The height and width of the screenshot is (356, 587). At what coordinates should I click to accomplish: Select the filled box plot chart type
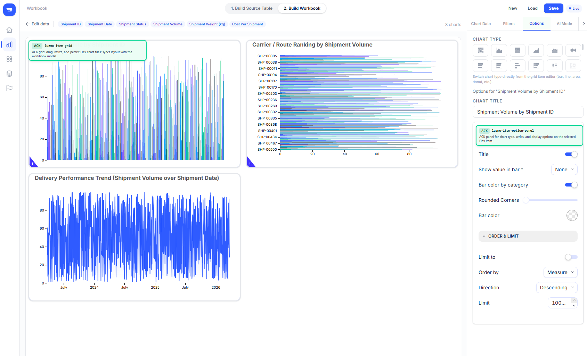pos(555,66)
